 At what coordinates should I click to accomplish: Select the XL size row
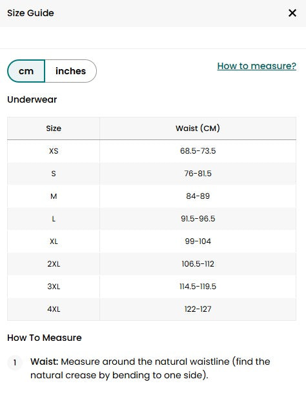click(152, 241)
